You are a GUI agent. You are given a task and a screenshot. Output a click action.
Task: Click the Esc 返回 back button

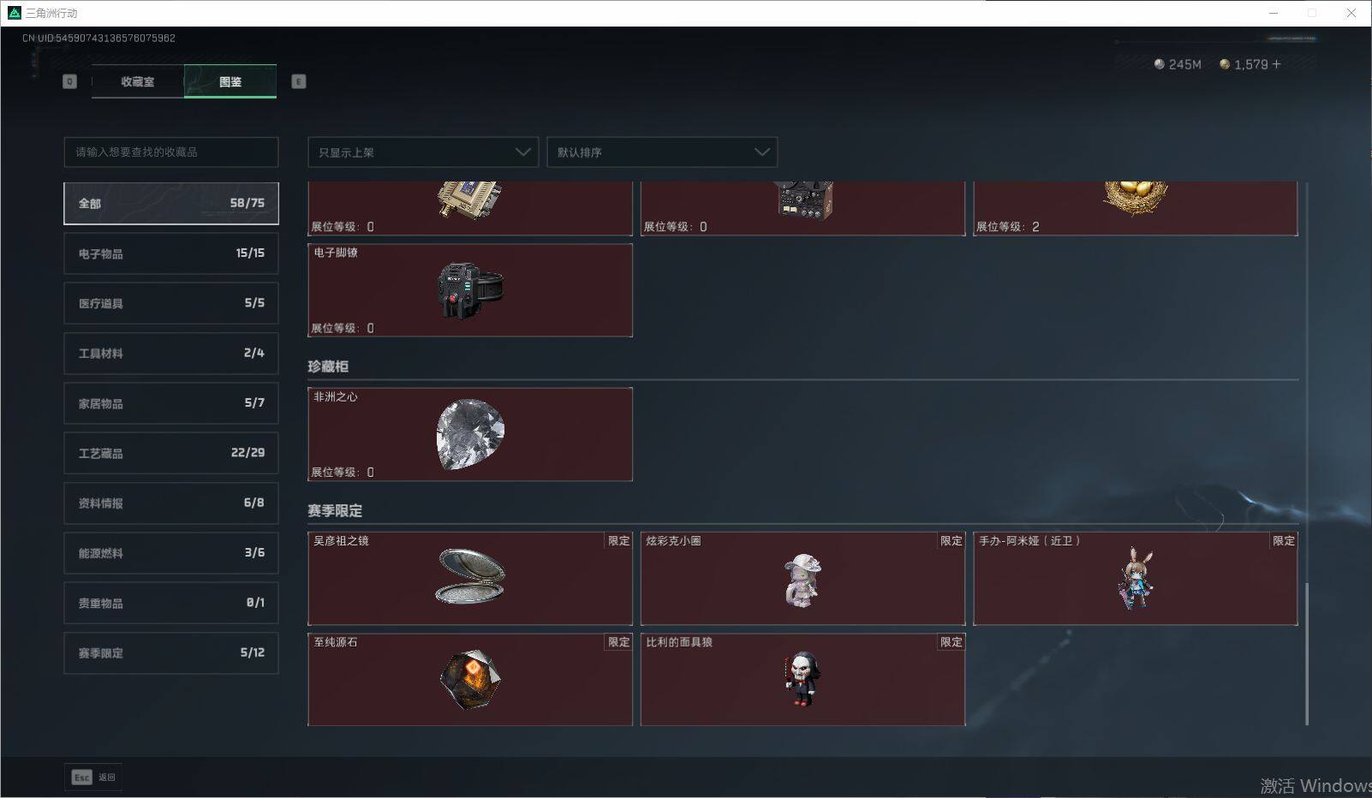point(93,777)
